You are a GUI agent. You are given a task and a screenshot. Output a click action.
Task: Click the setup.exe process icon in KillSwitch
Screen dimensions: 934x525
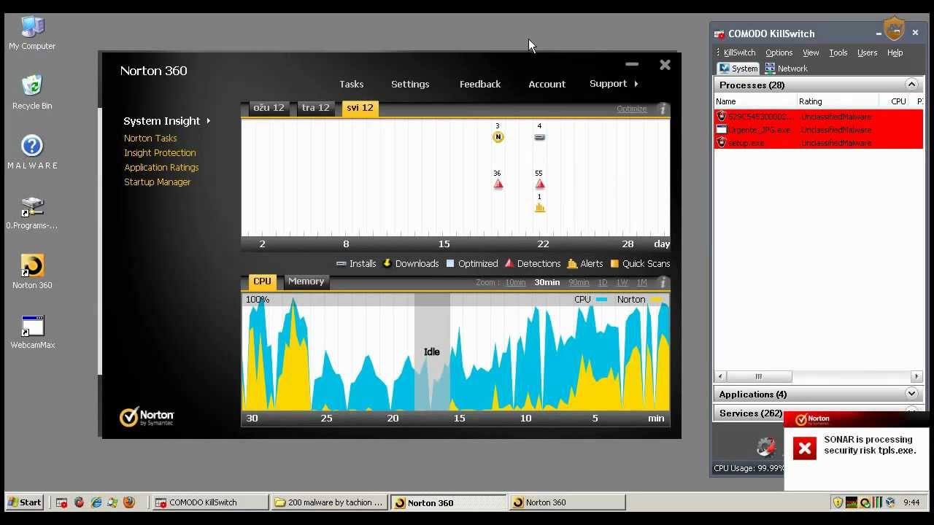tap(722, 143)
